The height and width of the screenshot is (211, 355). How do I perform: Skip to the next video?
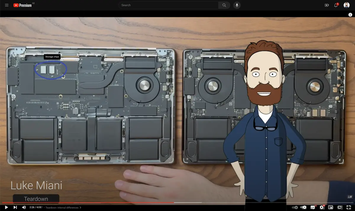pyautogui.click(x=15, y=207)
